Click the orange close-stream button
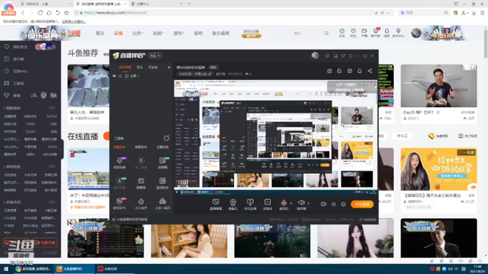 (x=362, y=204)
